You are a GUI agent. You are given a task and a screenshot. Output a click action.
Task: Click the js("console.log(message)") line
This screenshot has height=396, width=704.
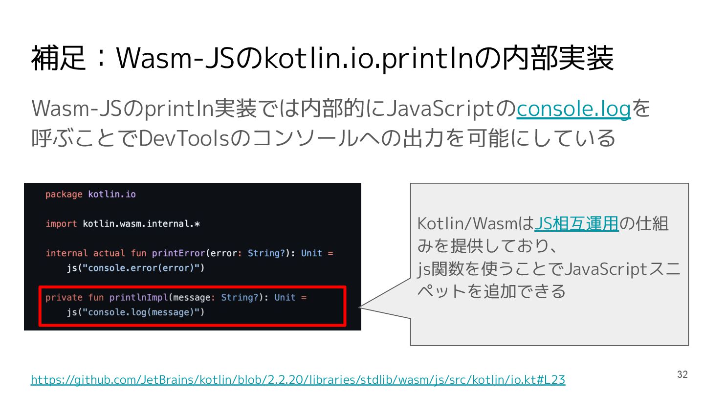135,312
